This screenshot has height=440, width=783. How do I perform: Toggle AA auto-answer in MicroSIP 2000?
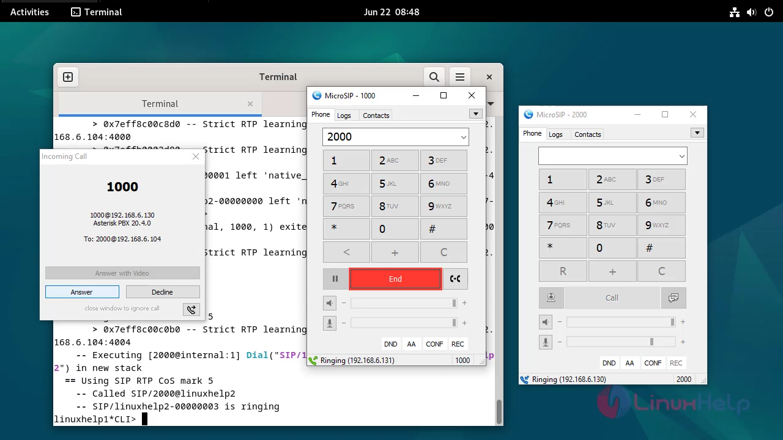coord(630,363)
